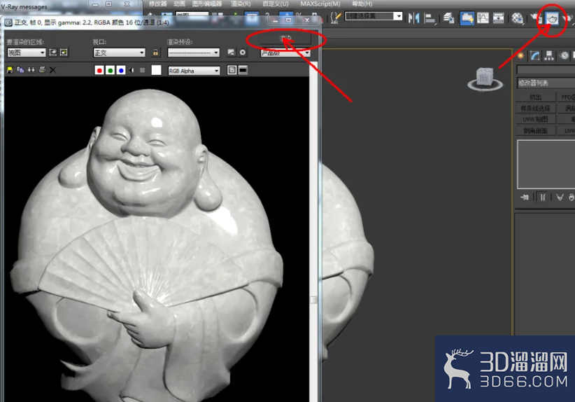
Task: Open the 要渲染的区域 dropdown showing 视图
Action: coord(26,53)
